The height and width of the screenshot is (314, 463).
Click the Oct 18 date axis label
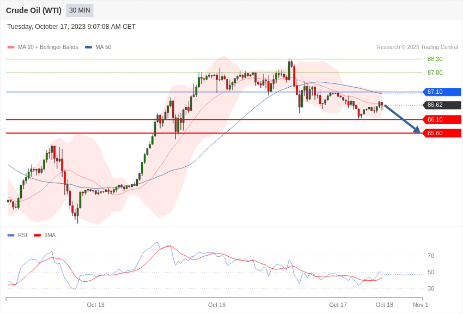385,305
